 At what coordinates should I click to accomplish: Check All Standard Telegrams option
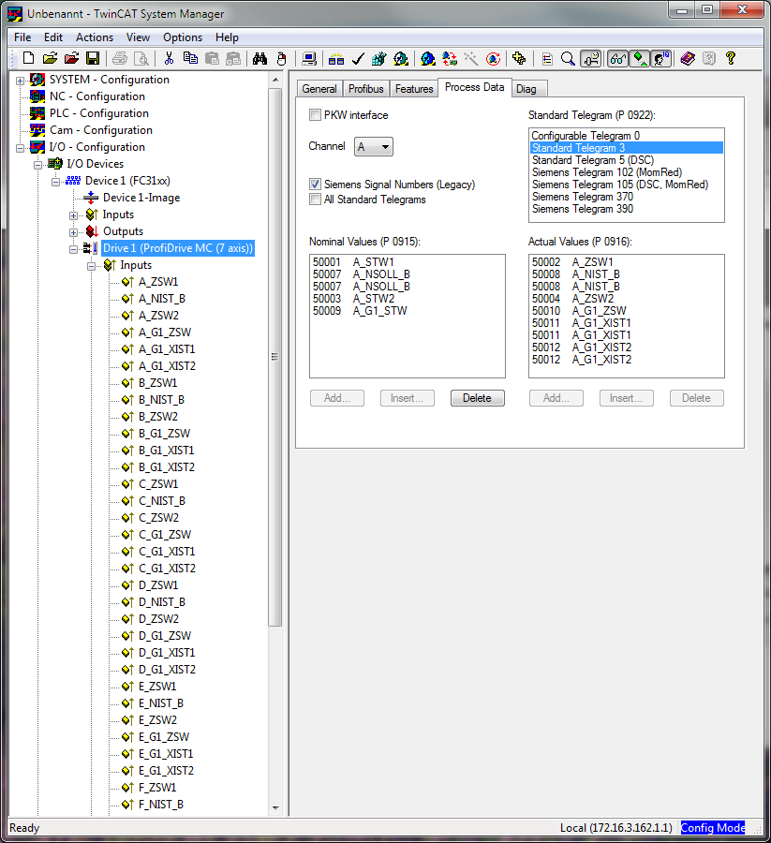[x=315, y=199]
